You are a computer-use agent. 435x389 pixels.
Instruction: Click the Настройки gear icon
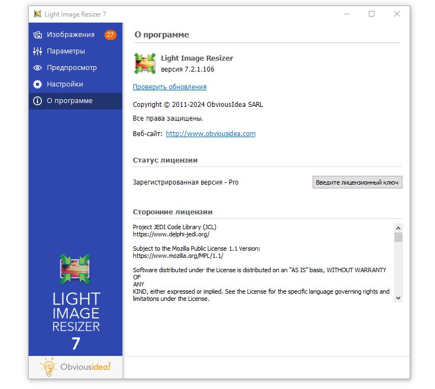[37, 84]
